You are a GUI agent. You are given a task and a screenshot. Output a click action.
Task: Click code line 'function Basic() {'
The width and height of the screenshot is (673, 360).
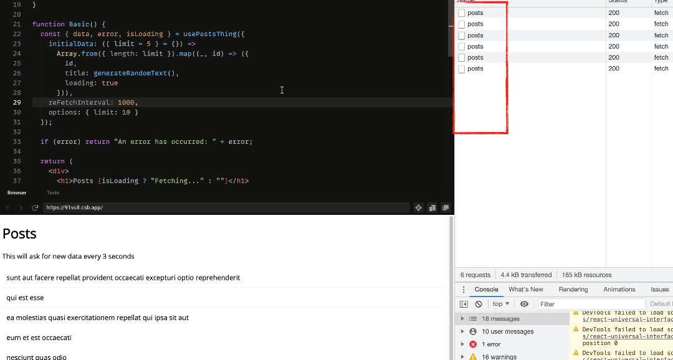pos(69,24)
